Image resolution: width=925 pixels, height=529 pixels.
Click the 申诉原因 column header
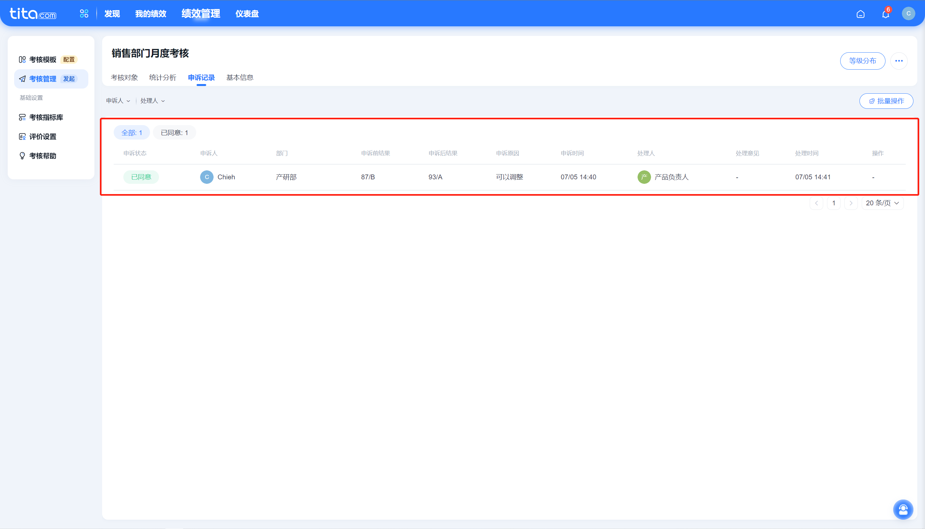point(507,153)
